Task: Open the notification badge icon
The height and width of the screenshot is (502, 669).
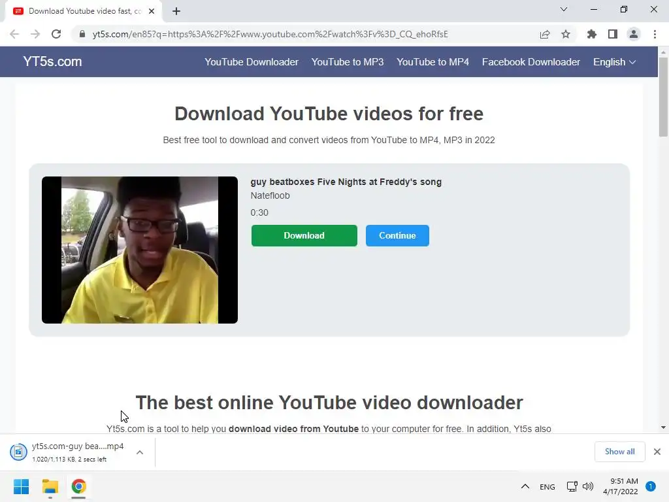Action: tap(651, 486)
